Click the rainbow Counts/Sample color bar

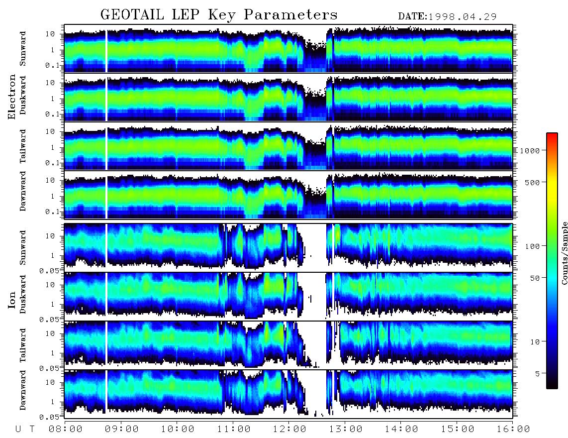point(552,261)
